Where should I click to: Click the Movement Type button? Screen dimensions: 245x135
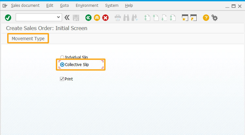click(x=28, y=38)
